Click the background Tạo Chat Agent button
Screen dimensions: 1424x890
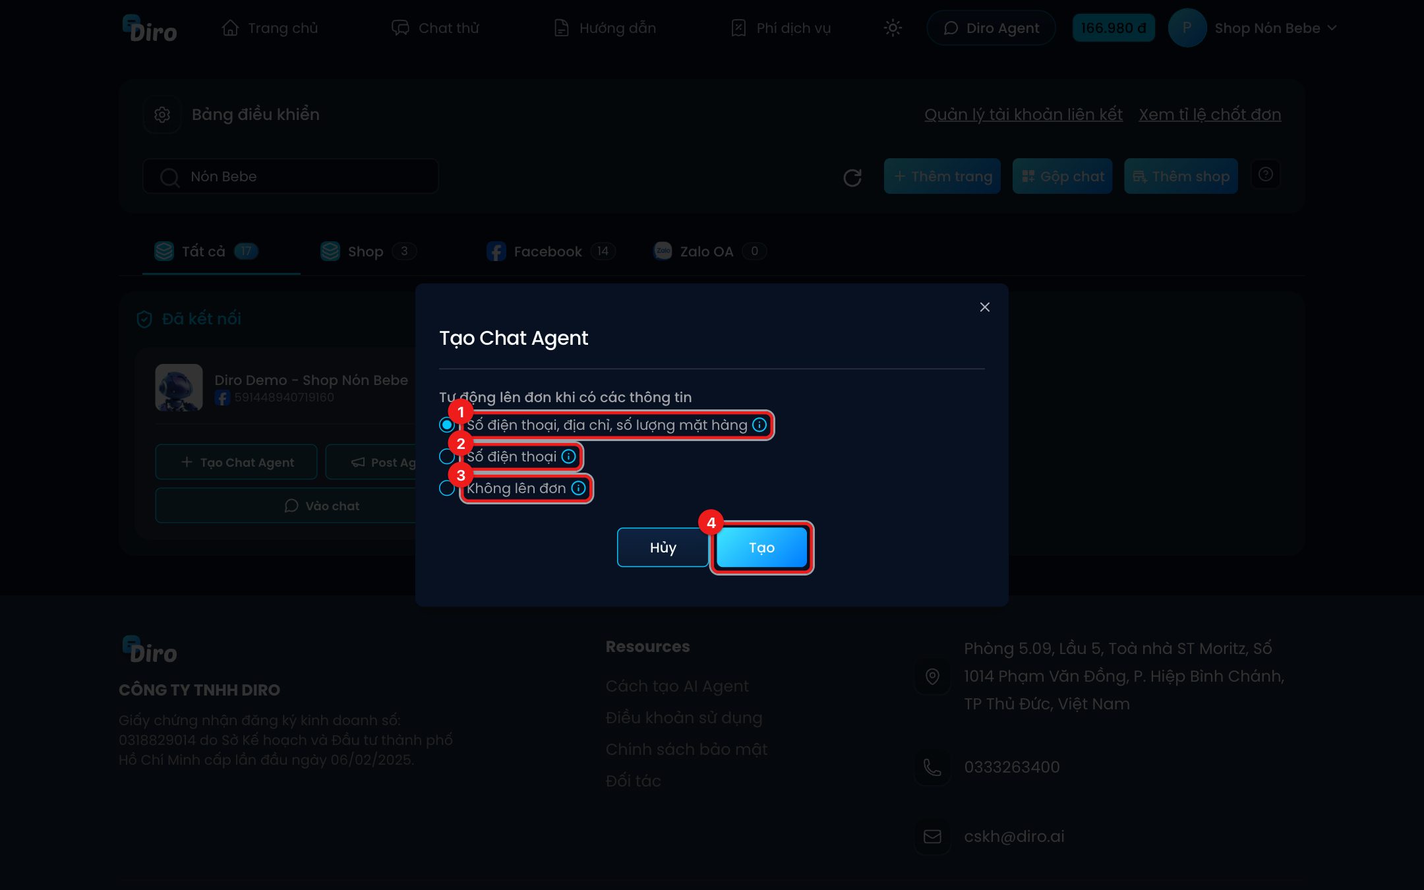[236, 462]
